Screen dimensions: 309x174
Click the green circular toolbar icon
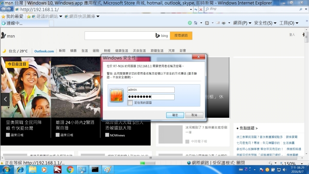pyautogui.click(x=190, y=23)
